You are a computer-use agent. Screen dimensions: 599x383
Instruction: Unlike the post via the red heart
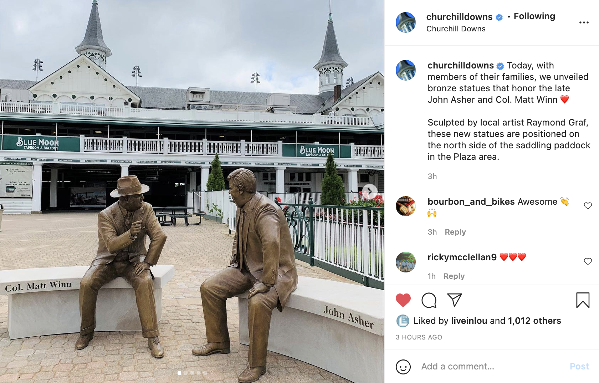point(403,300)
